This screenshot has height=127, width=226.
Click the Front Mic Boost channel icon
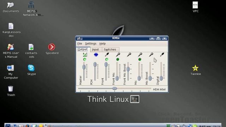(x=129, y=54)
